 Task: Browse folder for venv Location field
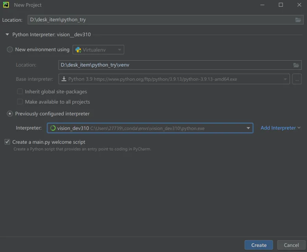click(296, 65)
